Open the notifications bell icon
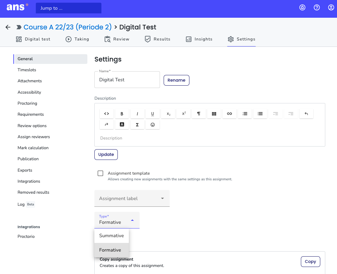 [302, 7]
